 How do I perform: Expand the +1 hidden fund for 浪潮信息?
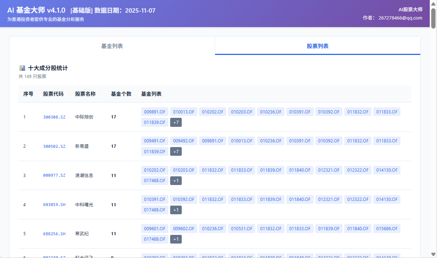pyautogui.click(x=176, y=181)
